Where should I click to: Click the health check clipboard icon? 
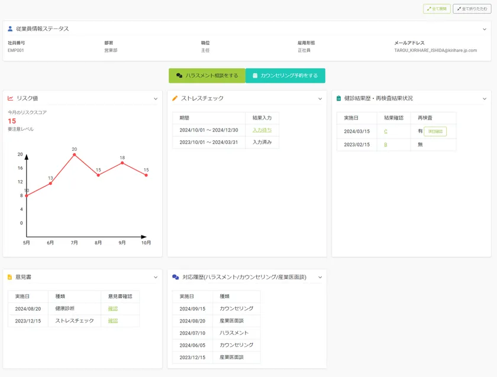tap(338, 98)
